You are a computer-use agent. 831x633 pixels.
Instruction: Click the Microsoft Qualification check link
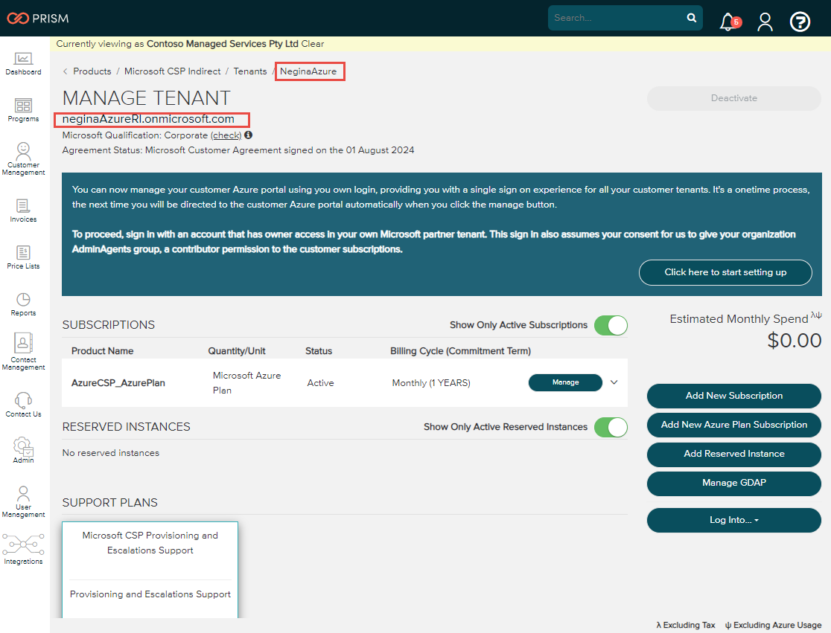coord(226,135)
